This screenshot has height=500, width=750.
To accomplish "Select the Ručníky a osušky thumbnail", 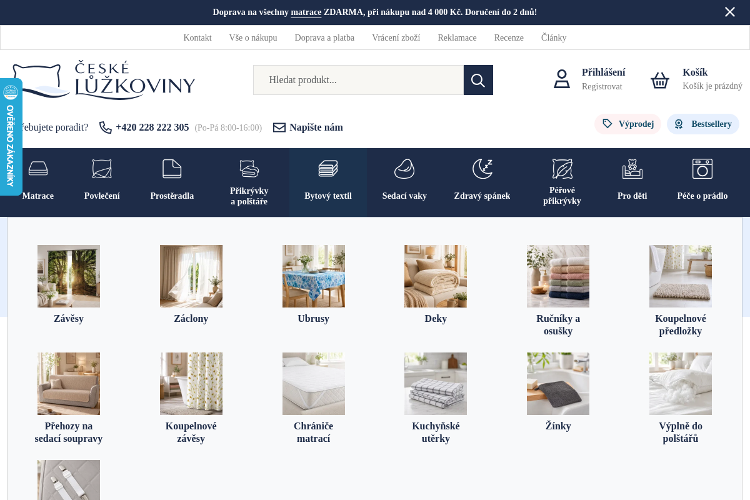I will 558,276.
